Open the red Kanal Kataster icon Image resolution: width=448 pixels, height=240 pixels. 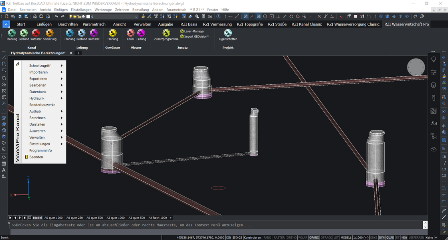(x=36, y=33)
